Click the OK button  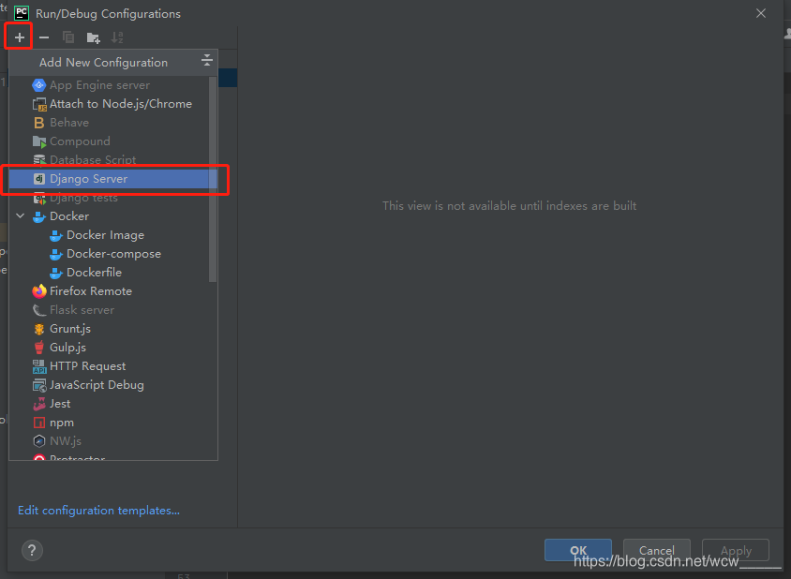pos(578,550)
